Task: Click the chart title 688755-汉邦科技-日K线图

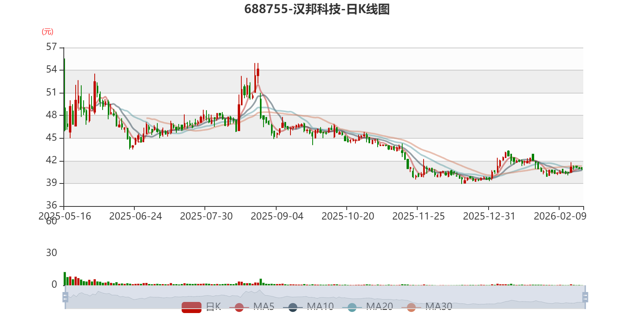Action: pyautogui.click(x=317, y=9)
